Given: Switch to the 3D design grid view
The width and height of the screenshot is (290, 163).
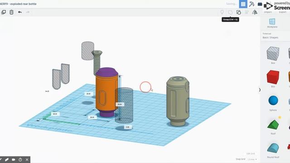Looking at the screenshot, I should click(x=243, y=4).
